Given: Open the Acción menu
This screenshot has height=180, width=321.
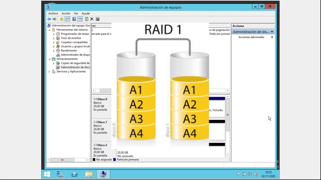Looking at the screenshot, I should (66, 13).
